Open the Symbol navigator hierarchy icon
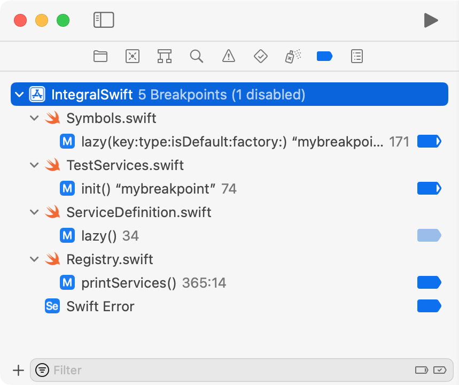The height and width of the screenshot is (385, 459). coord(165,56)
